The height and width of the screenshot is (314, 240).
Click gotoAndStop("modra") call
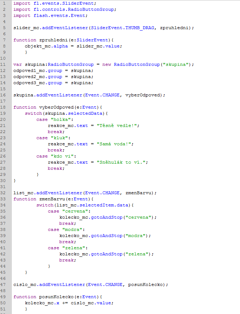click(119, 236)
